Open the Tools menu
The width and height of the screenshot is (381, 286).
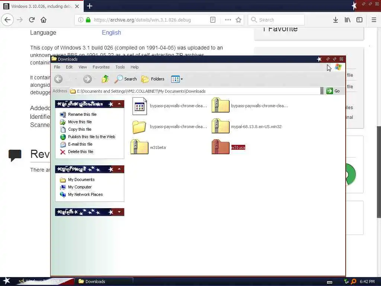[x=120, y=67]
